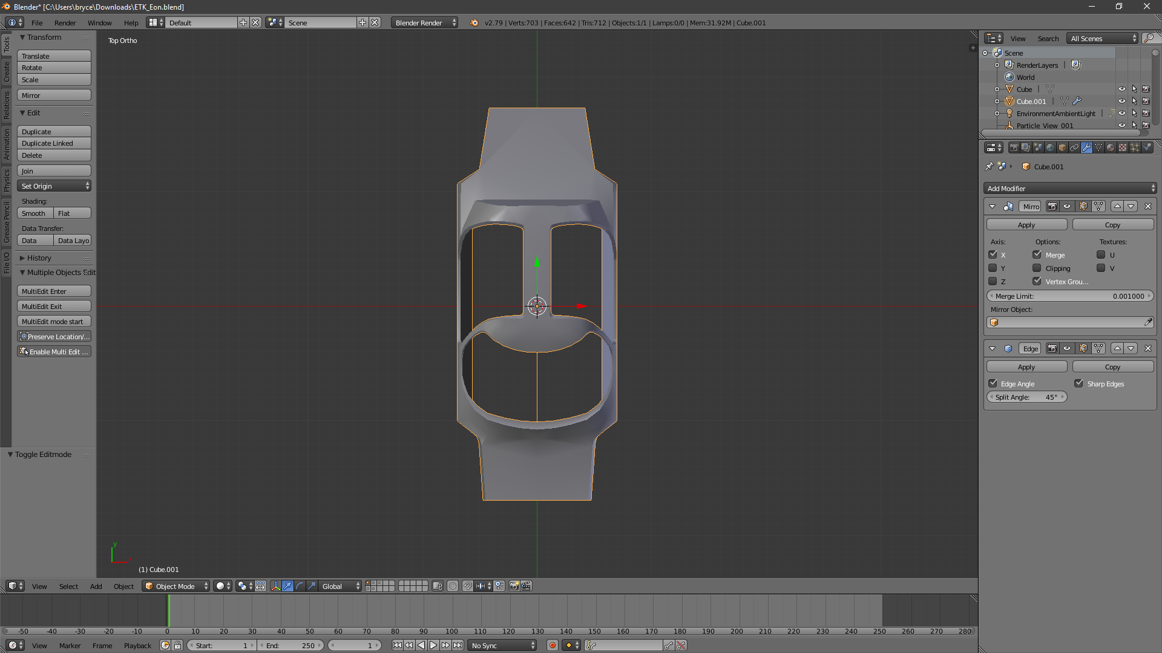Open the World properties tab icon
This screenshot has width=1162, height=653.
point(1050,148)
